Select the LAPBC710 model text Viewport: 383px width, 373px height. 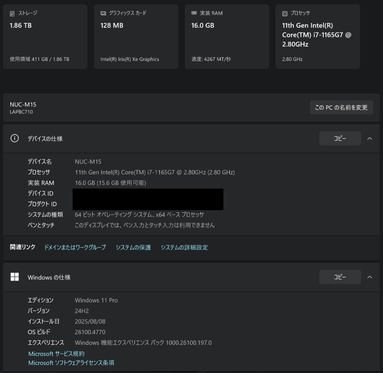(21, 112)
